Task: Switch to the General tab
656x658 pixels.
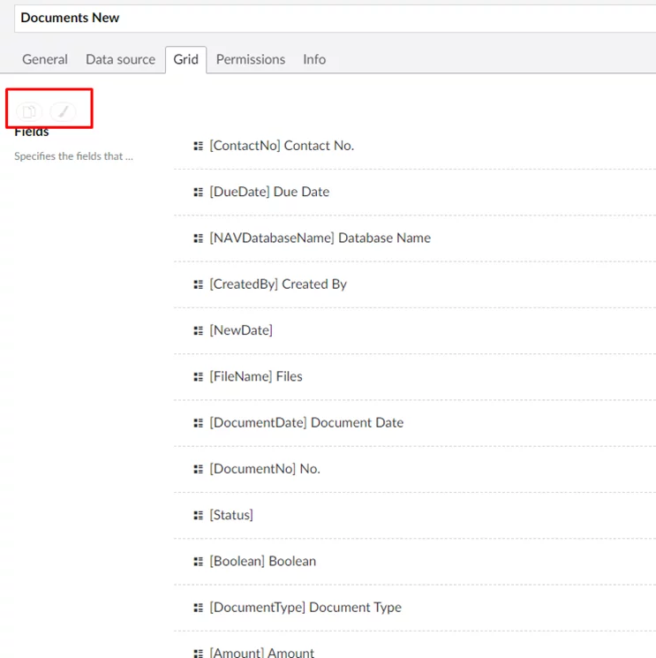Action: click(45, 59)
